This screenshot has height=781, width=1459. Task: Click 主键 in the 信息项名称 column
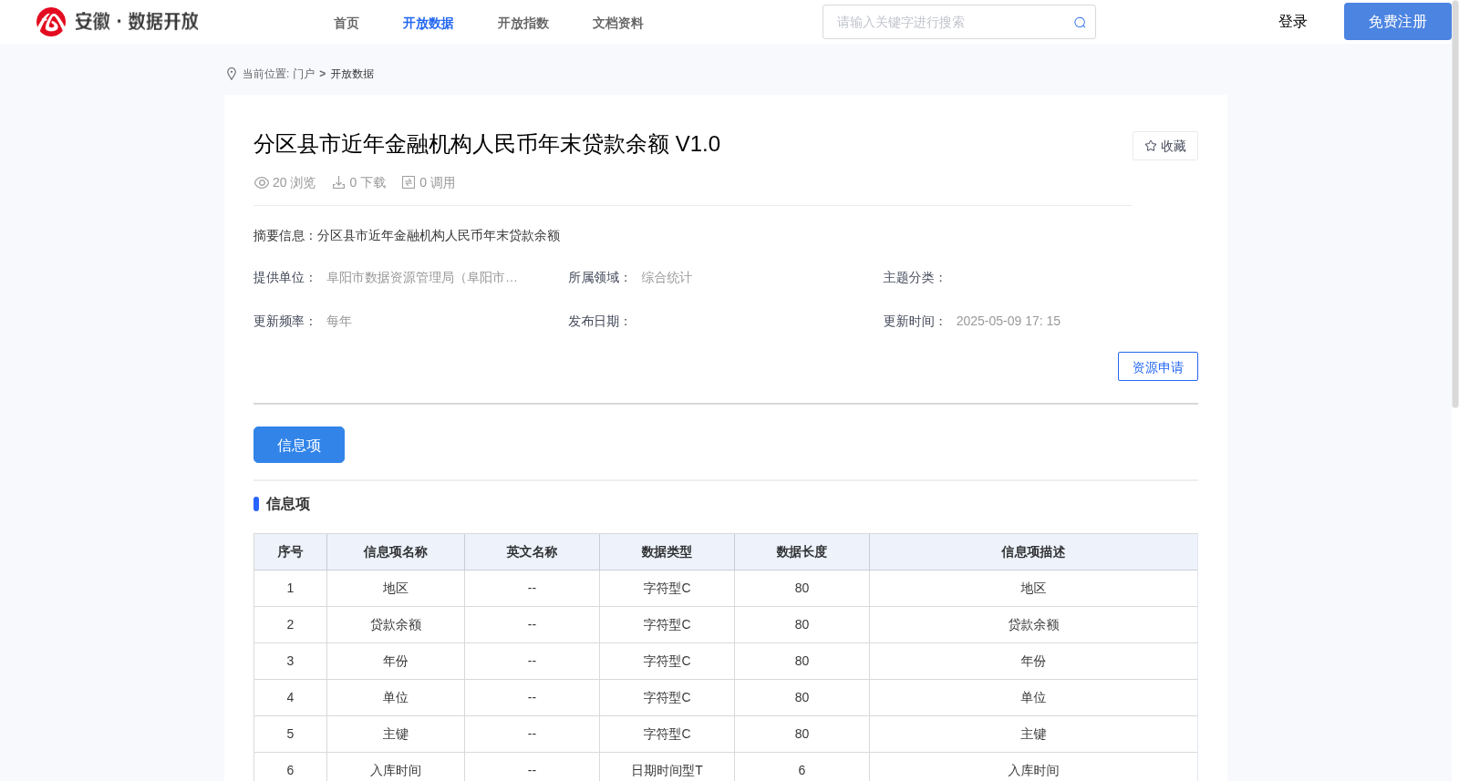coord(396,735)
